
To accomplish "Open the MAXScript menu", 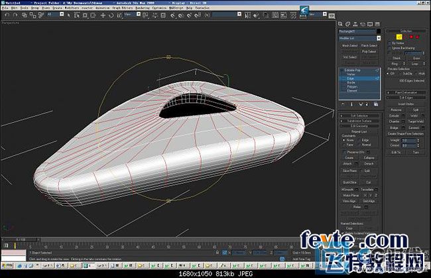I will [176, 8].
